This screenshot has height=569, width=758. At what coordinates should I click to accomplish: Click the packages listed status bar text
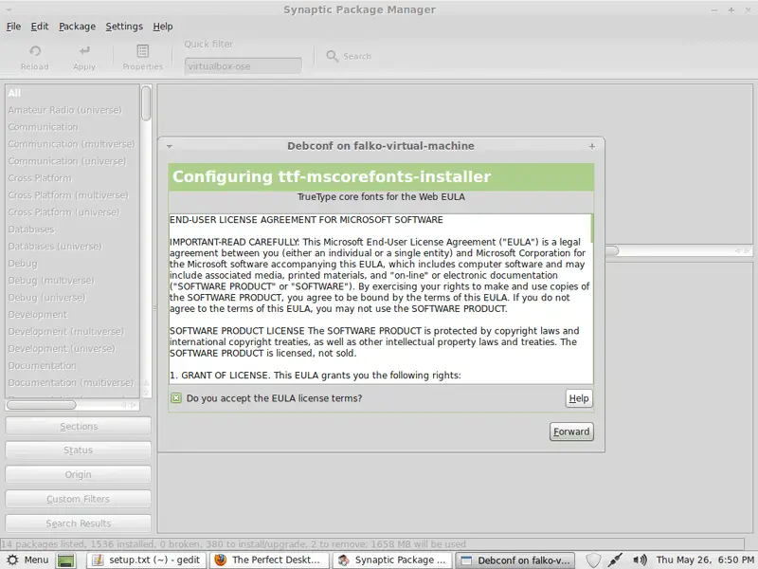234,544
